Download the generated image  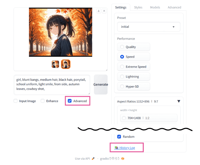[x=99, y=11]
